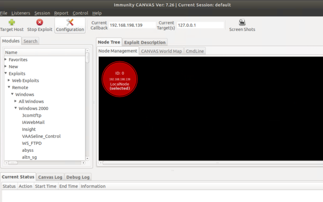Click the red Stop Exploit icon
The width and height of the screenshot is (323, 202).
pos(39,22)
